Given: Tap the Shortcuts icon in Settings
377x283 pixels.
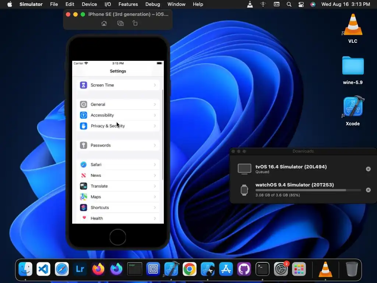Looking at the screenshot, I should 84,207.
